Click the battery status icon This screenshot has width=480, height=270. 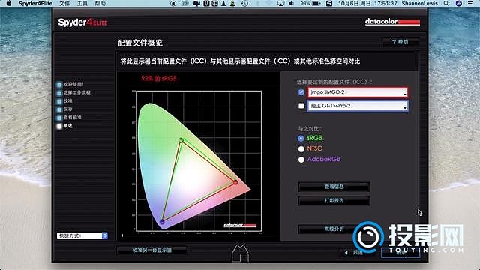point(316,4)
